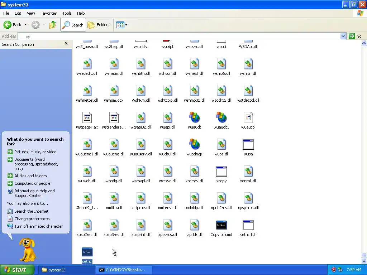
Task: Select the wstdecod.dll file icon
Action: click(248, 91)
